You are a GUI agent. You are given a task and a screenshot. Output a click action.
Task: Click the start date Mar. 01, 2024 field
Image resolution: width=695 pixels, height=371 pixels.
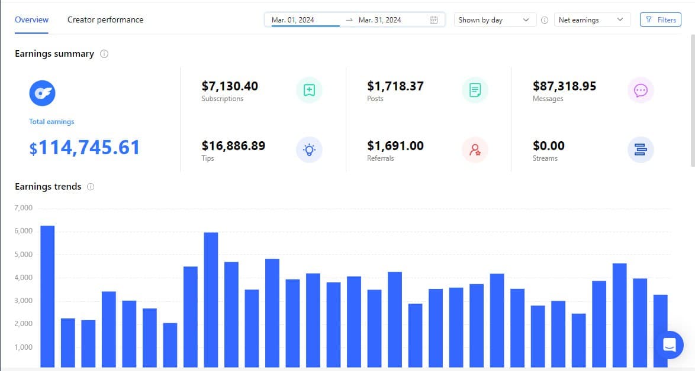[302, 20]
